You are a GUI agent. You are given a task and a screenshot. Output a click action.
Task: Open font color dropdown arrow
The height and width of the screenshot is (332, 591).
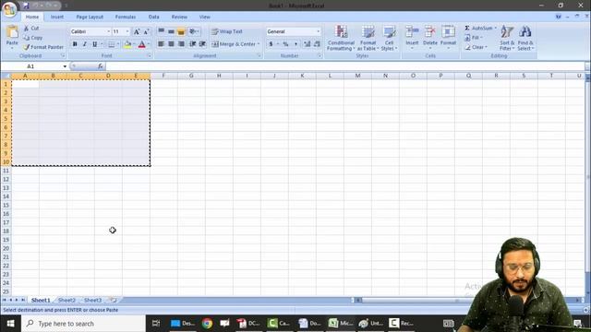[149, 44]
